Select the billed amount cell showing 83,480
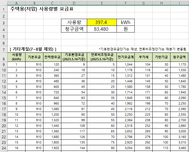This screenshot has width=189, height=152. [x=102, y=29]
